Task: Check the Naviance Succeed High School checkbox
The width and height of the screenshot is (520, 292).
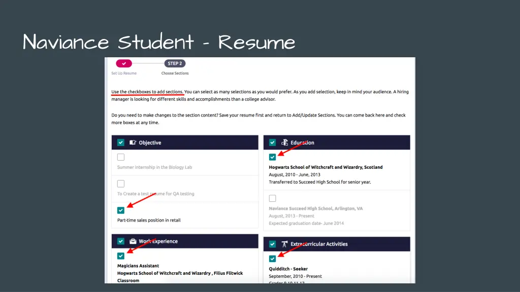Action: coord(272,198)
